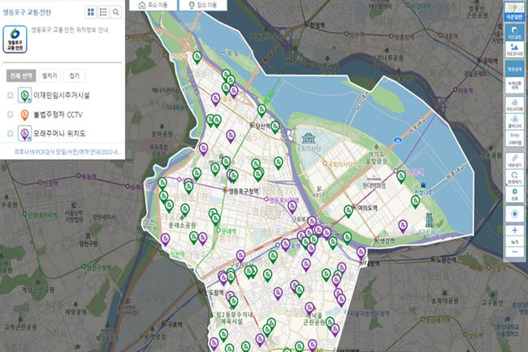Click the 지도설정 map settings icon
The height and width of the screenshot is (352, 528).
[x=513, y=33]
